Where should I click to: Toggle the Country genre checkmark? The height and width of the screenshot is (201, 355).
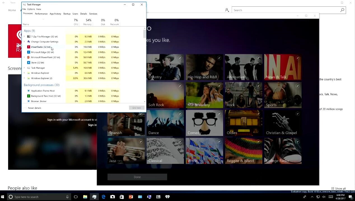click(180, 58)
